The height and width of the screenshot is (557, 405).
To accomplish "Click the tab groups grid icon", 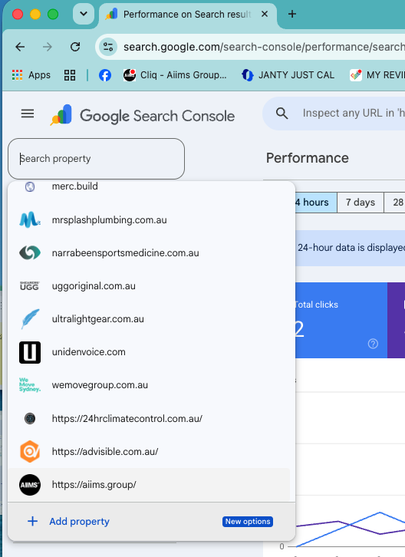I will point(70,75).
